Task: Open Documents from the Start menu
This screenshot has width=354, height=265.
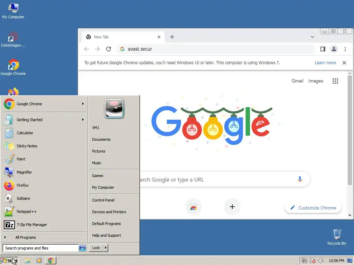Action: click(114, 139)
